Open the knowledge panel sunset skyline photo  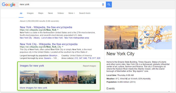tap(121, 38)
